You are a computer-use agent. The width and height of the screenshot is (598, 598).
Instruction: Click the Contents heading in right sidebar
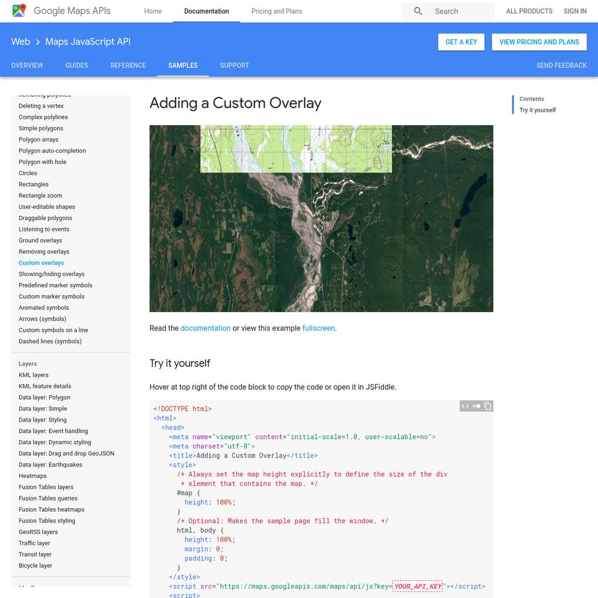click(x=532, y=99)
